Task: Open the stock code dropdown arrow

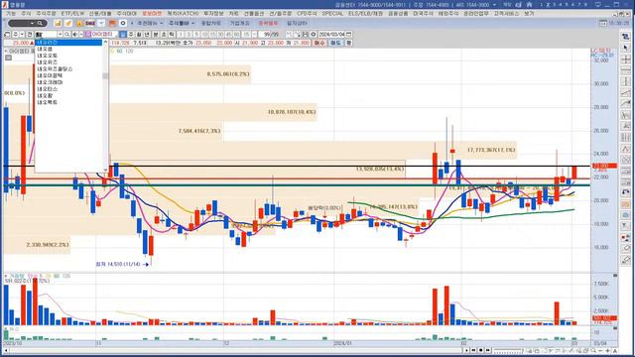Action: 61,35
